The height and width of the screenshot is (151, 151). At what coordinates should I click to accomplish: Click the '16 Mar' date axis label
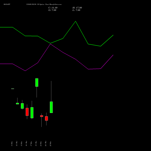(26, 143)
